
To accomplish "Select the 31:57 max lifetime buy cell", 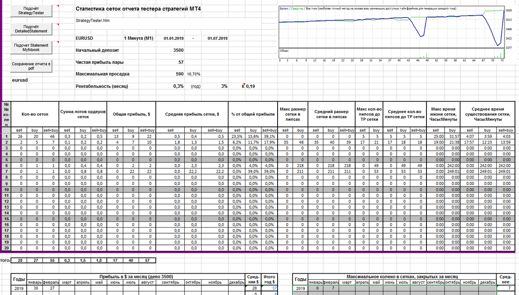I will pyautogui.click(x=453, y=136).
